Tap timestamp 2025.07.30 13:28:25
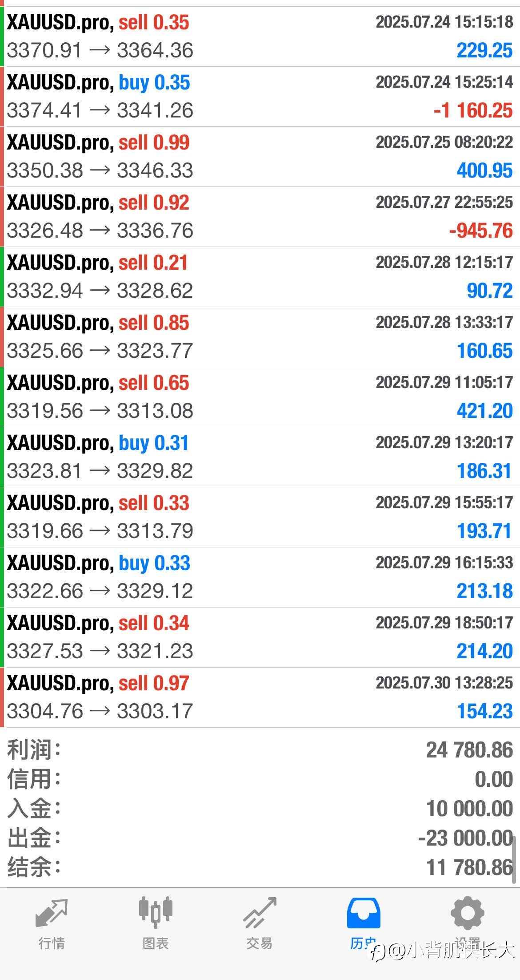 444,683
